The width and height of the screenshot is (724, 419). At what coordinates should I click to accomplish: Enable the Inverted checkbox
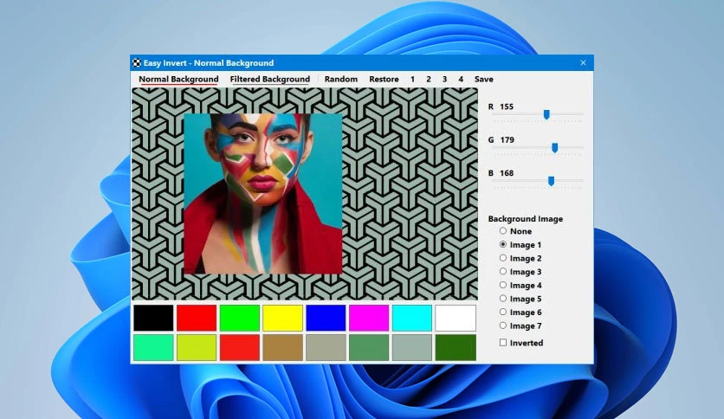(503, 343)
